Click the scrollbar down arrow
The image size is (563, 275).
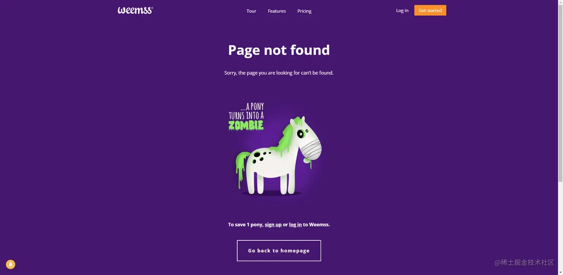[x=560, y=273]
